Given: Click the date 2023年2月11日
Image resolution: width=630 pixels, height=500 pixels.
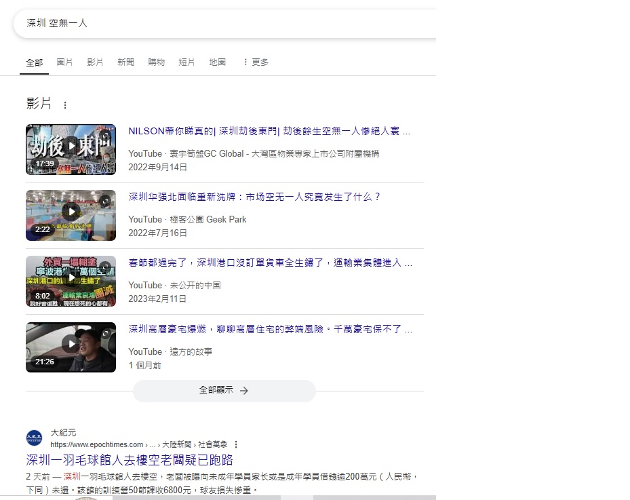Looking at the screenshot, I should (157, 299).
